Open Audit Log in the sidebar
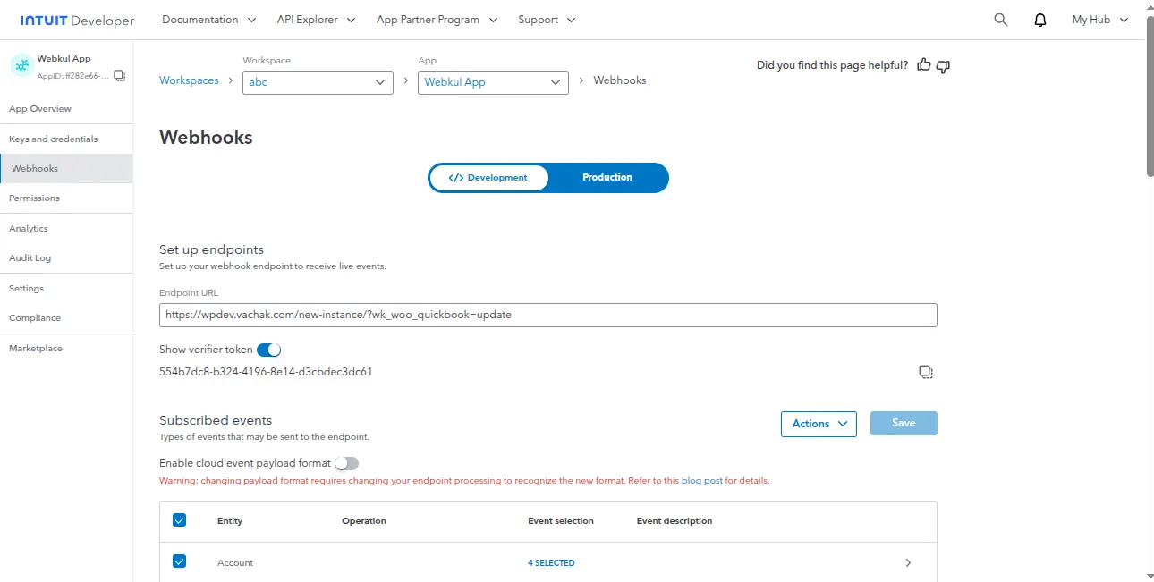 (x=30, y=258)
